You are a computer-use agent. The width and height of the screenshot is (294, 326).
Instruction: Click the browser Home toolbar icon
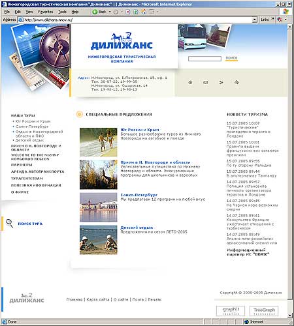[x=144, y=12]
